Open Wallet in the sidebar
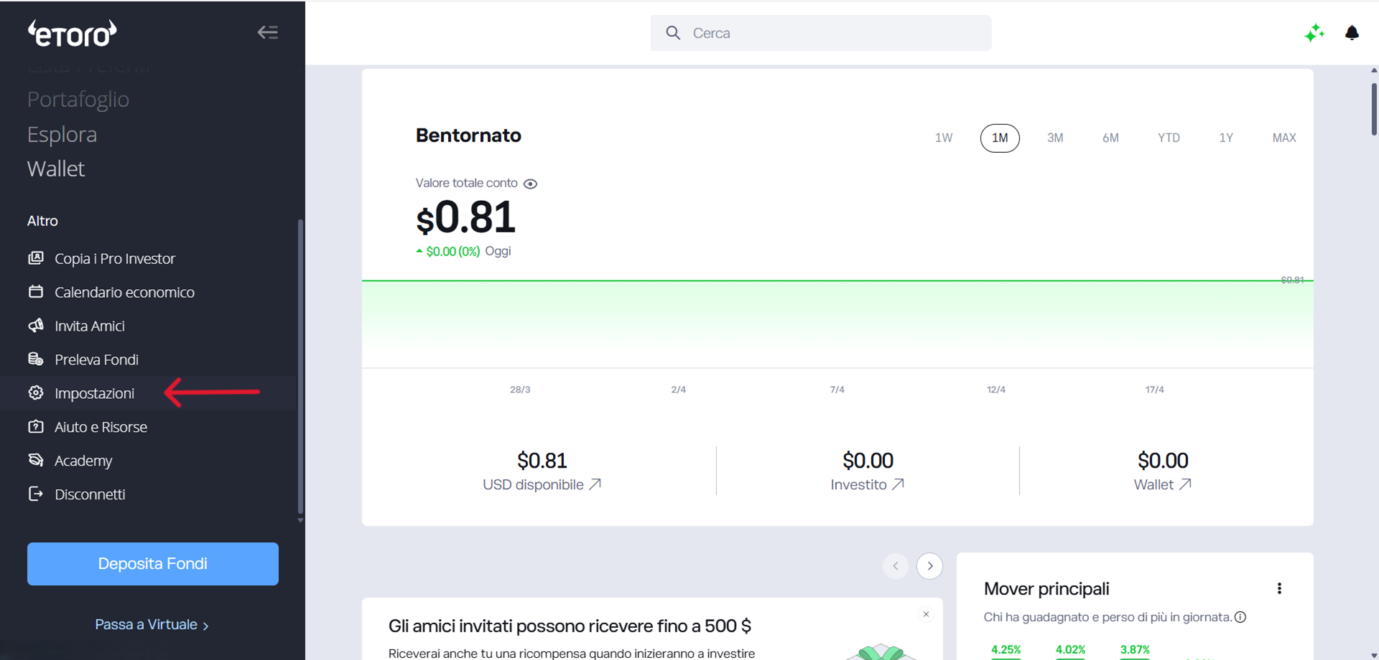This screenshot has width=1379, height=660. point(56,169)
